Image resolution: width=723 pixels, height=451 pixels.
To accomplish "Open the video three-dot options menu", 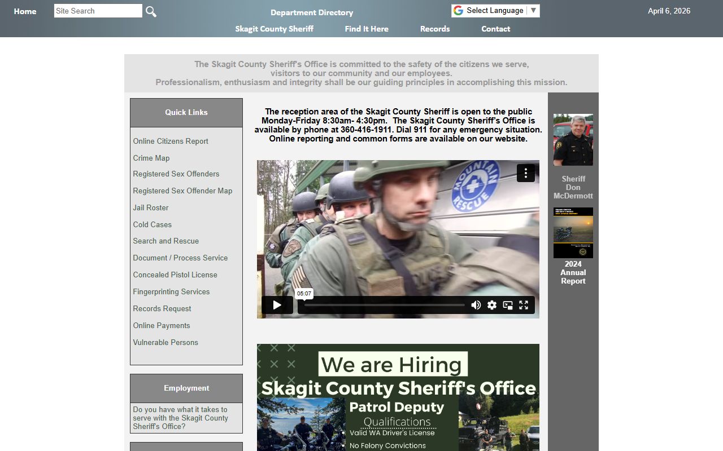I will 525,173.
